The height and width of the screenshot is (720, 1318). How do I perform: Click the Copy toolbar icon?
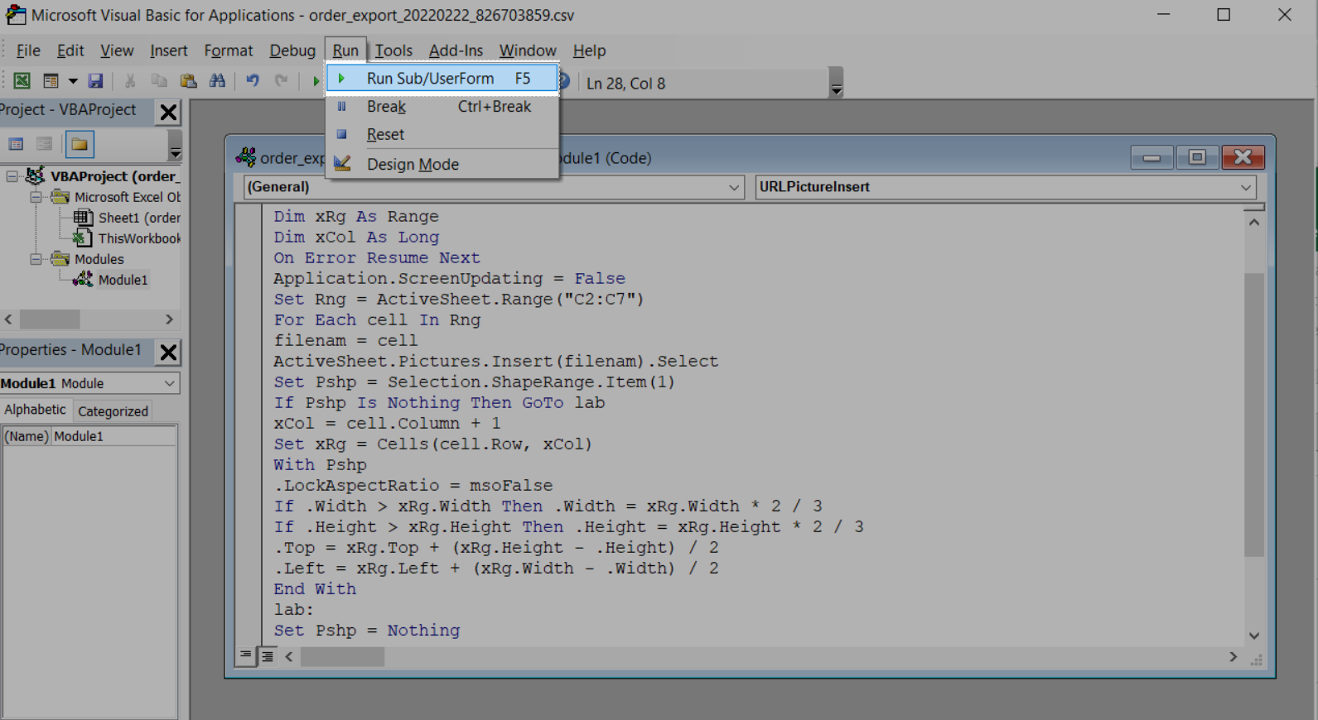[159, 80]
